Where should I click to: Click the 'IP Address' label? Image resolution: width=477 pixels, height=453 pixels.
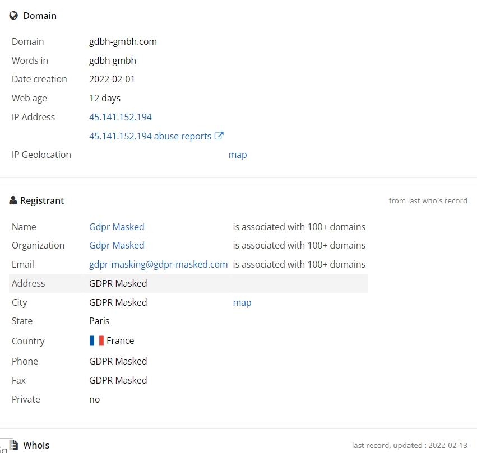[33, 117]
